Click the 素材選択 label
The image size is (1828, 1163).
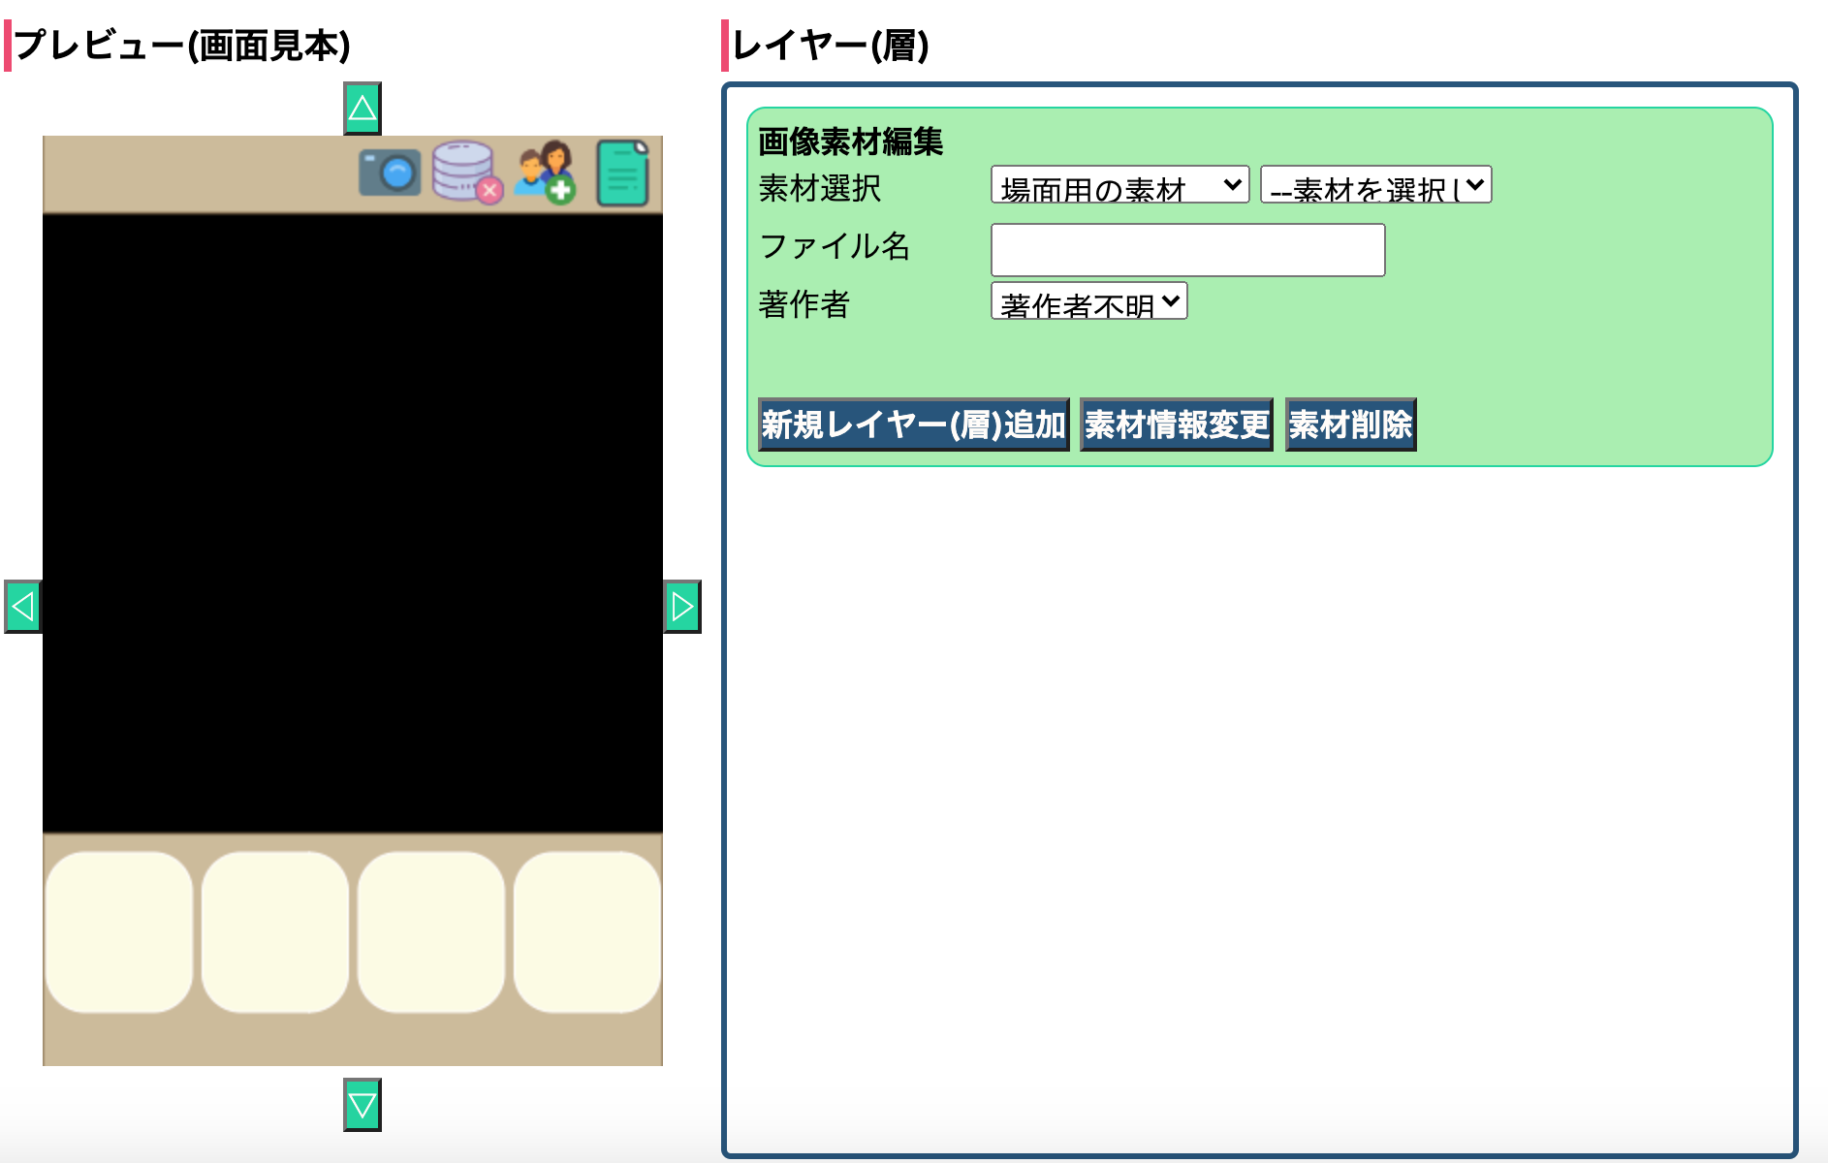click(820, 188)
